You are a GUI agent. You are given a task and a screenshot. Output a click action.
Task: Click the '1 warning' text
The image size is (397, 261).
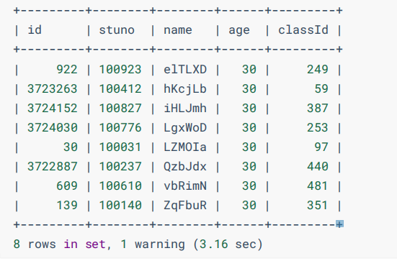click(153, 244)
